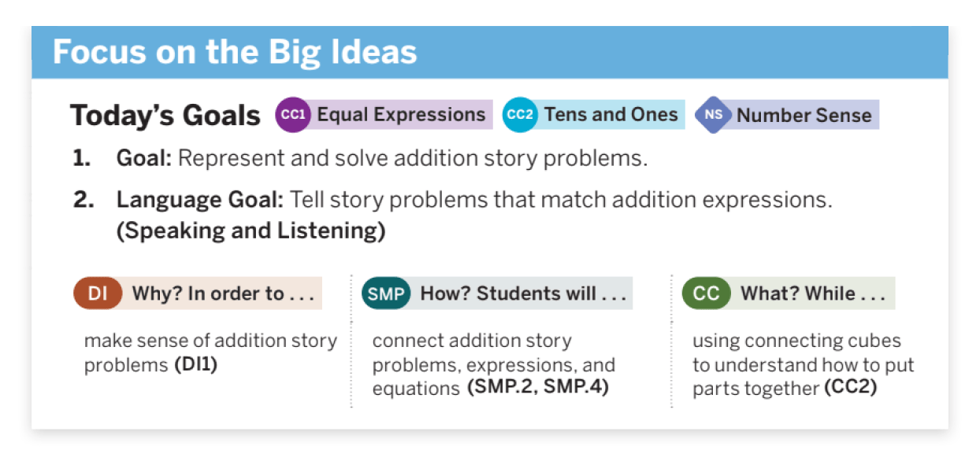Click the purple CC1 circle icon
Screen dimensions: 980x450
coord(293,115)
